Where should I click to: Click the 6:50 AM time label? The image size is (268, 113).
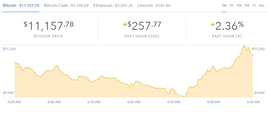(x=254, y=102)
